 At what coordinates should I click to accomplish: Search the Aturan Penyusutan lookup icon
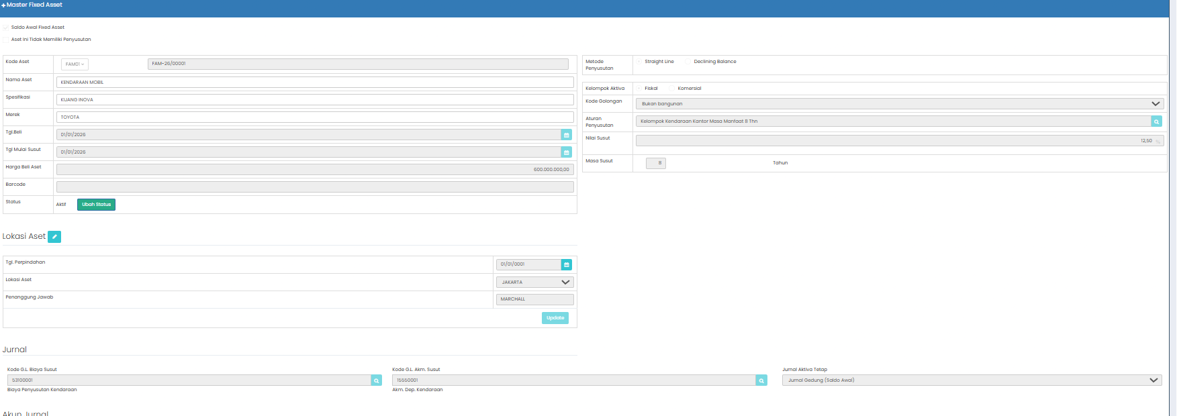1156,121
